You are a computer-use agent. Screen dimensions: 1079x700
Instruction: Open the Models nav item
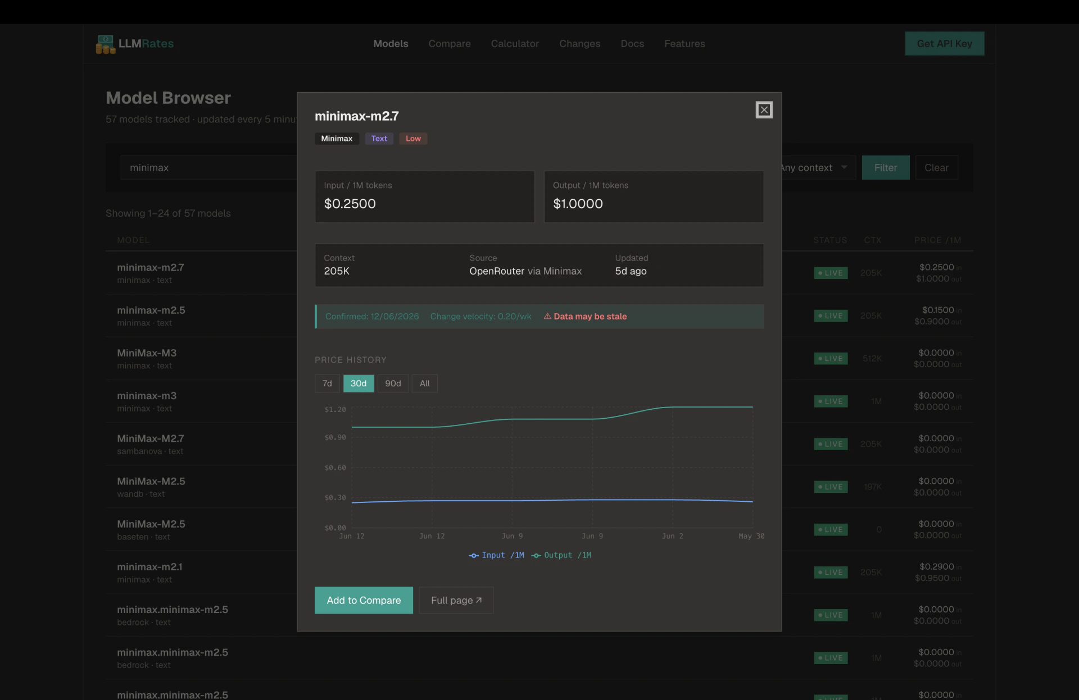pyautogui.click(x=391, y=44)
